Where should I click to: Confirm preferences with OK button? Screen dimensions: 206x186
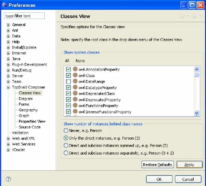pos(159,179)
